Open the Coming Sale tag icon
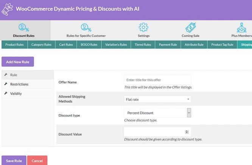 (190, 28)
